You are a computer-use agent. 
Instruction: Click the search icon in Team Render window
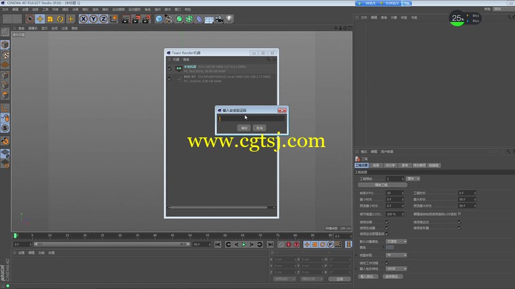coord(268,59)
